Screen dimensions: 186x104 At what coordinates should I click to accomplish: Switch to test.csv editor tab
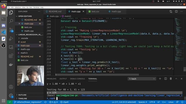point(95,12)
